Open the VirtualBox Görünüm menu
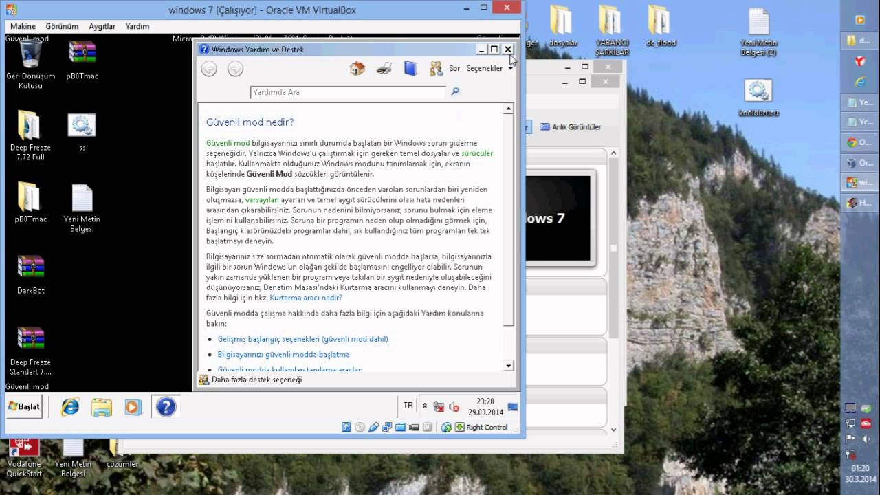The height and width of the screenshot is (495, 880). 62,26
